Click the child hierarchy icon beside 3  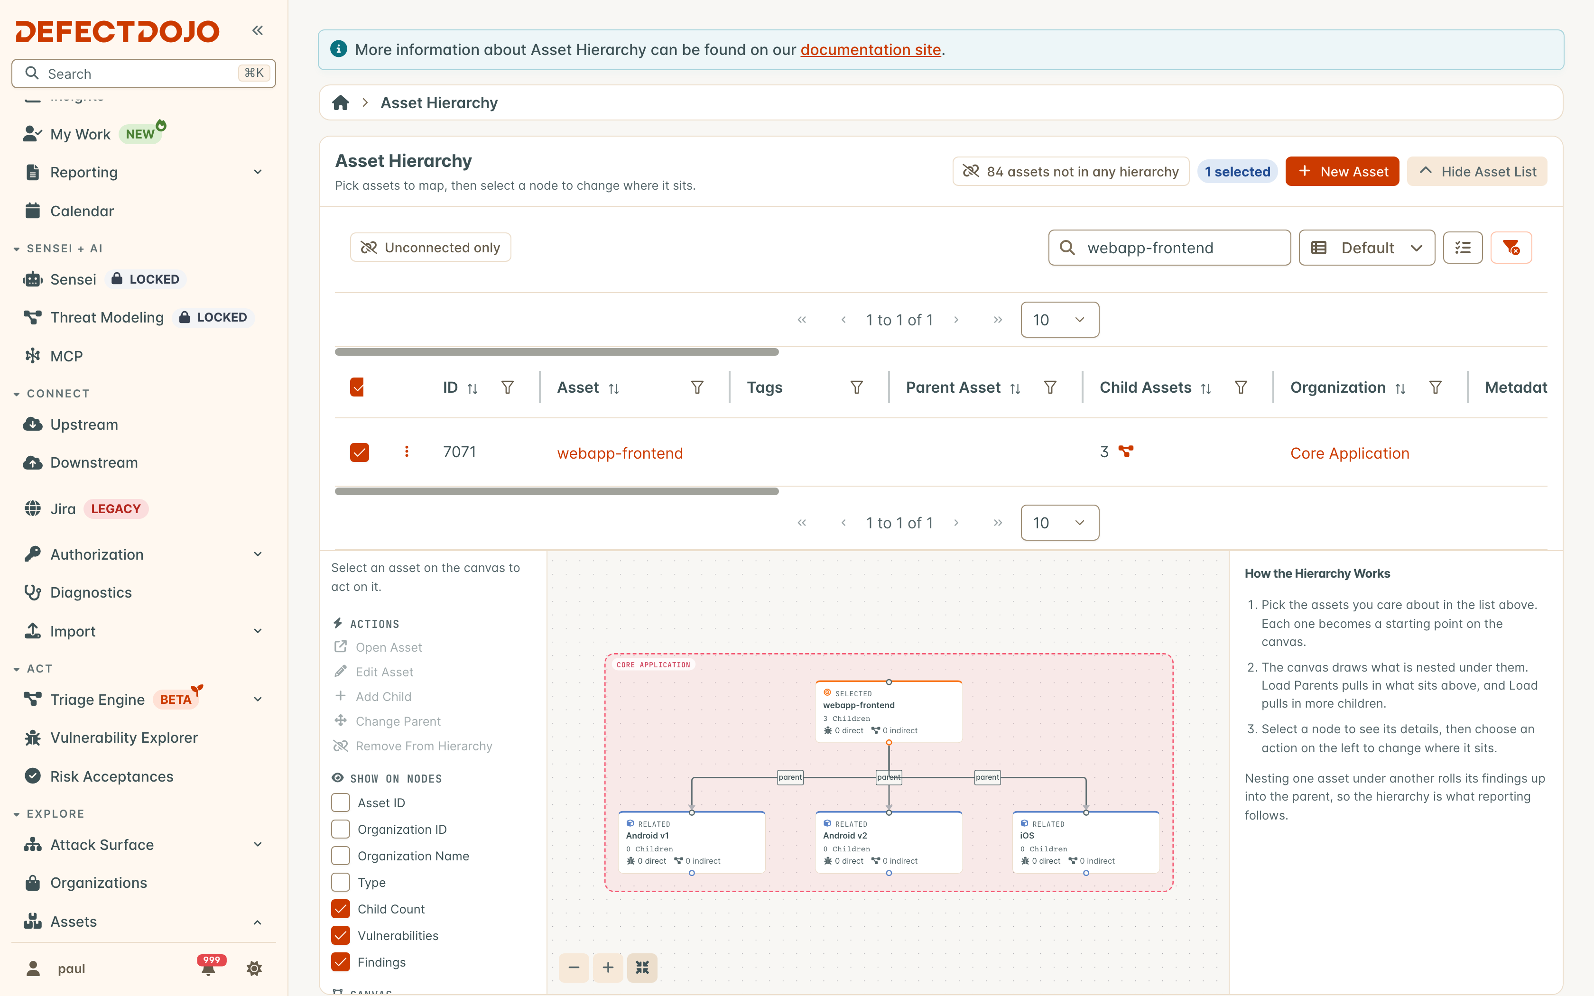coord(1126,452)
